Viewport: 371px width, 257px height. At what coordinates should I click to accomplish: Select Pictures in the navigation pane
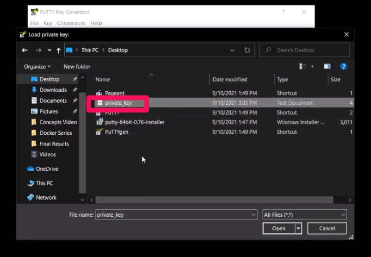(x=49, y=111)
